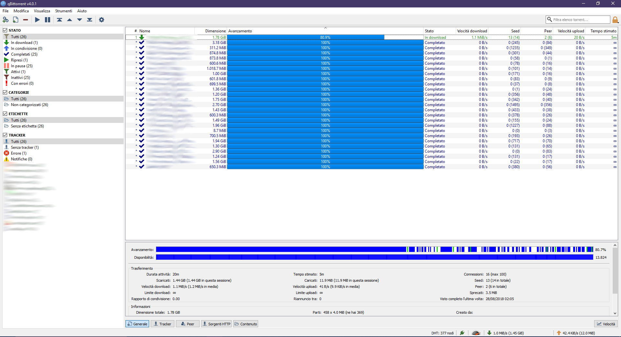Filter by Ripresi status
The width and height of the screenshot is (621, 337).
click(x=19, y=60)
